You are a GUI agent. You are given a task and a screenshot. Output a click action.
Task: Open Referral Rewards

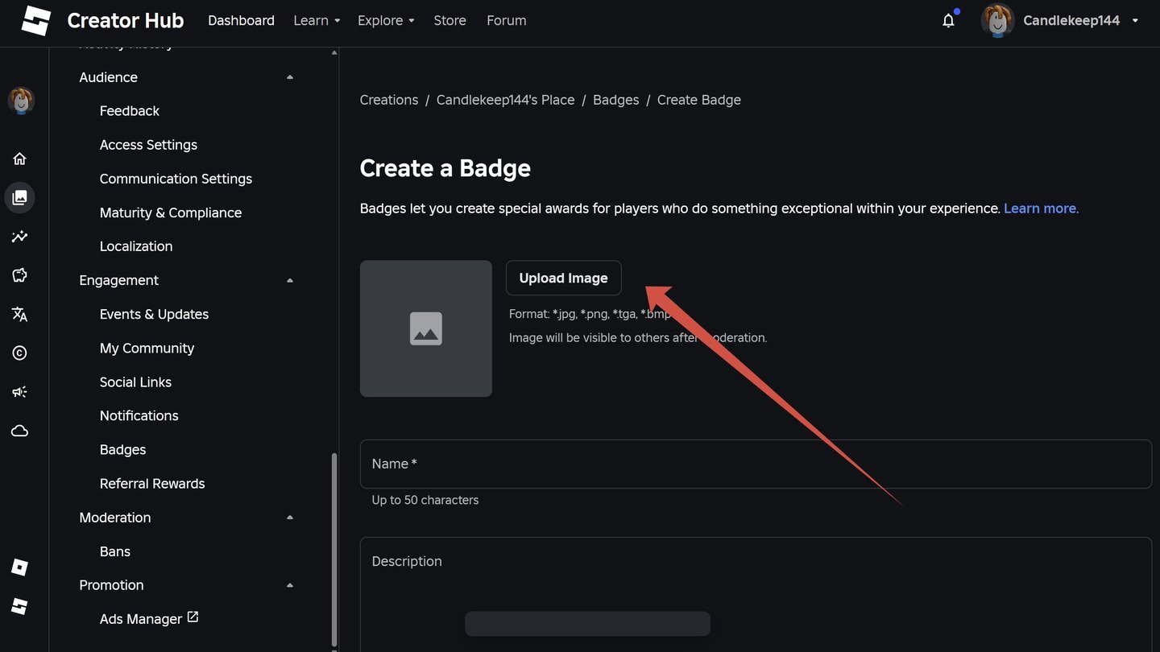152,483
